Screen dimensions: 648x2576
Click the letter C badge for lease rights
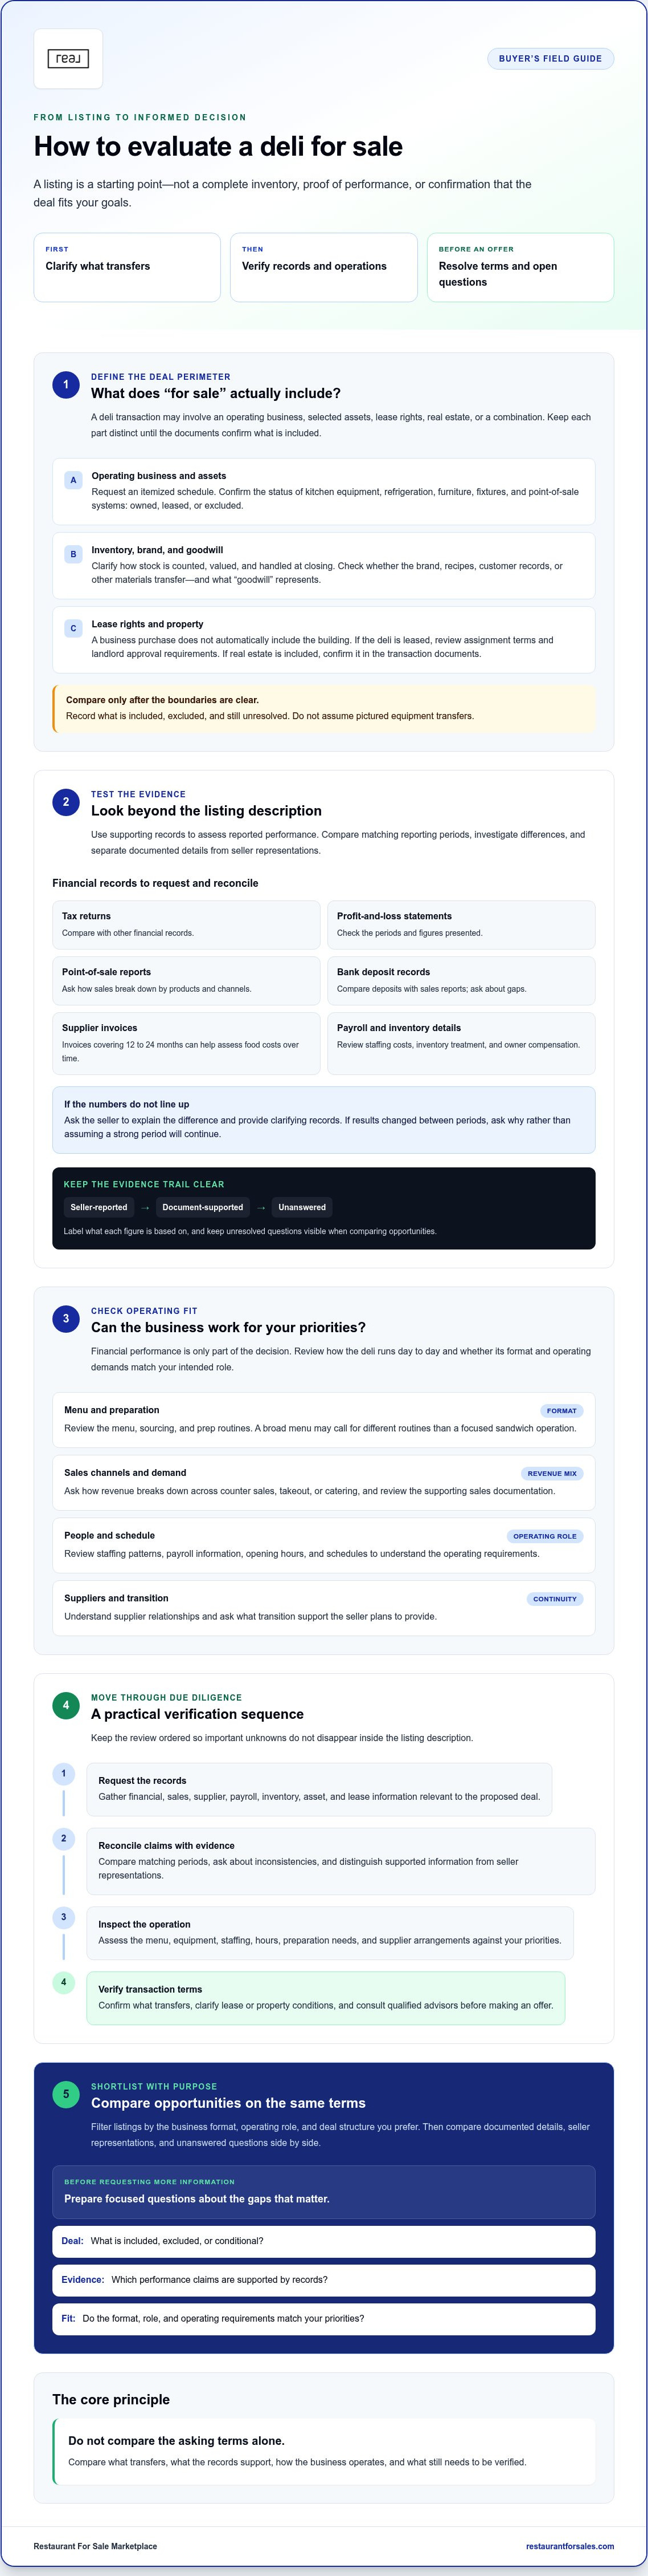[x=73, y=628]
